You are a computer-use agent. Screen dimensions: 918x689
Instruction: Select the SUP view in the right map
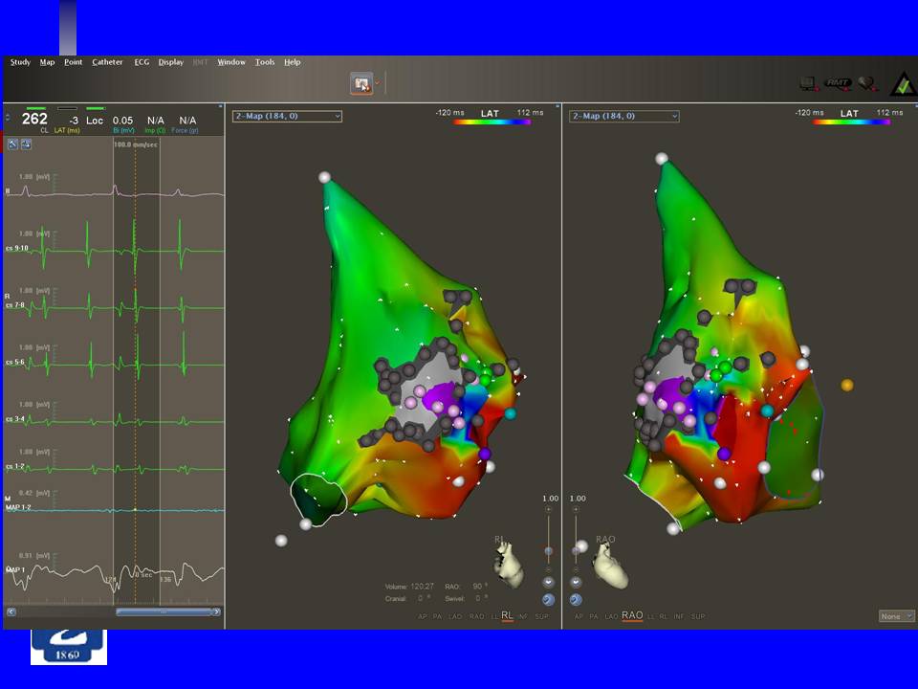698,616
